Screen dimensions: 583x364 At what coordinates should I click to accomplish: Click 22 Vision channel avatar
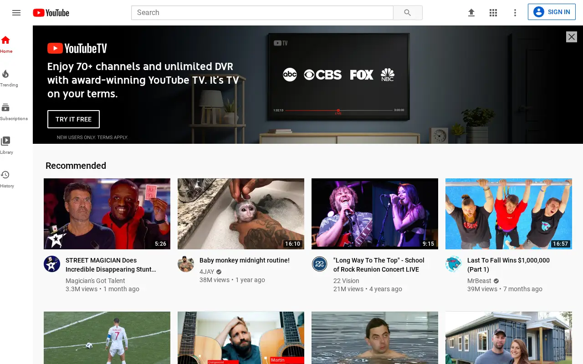pyautogui.click(x=320, y=264)
